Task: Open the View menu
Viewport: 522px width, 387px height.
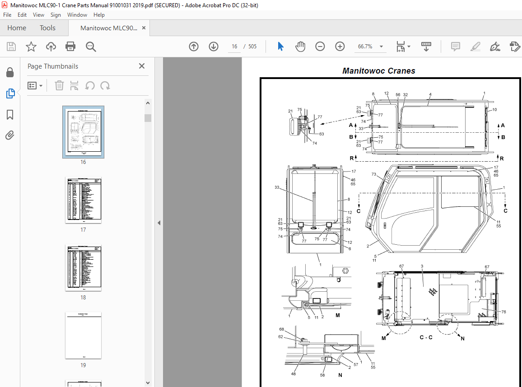Action: pyautogui.click(x=38, y=14)
